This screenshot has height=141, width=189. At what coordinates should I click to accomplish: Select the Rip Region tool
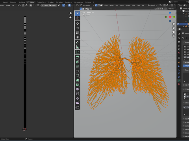tap(78, 107)
